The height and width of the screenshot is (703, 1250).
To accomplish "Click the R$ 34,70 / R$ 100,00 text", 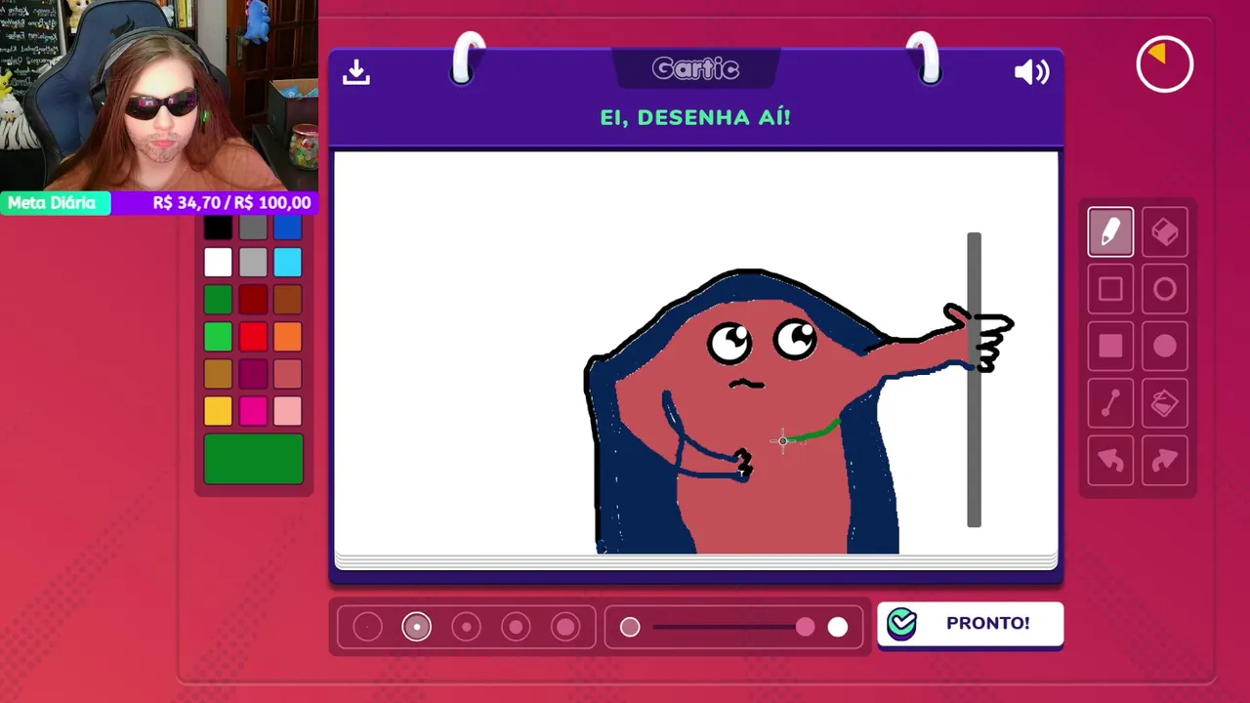I will pyautogui.click(x=231, y=203).
